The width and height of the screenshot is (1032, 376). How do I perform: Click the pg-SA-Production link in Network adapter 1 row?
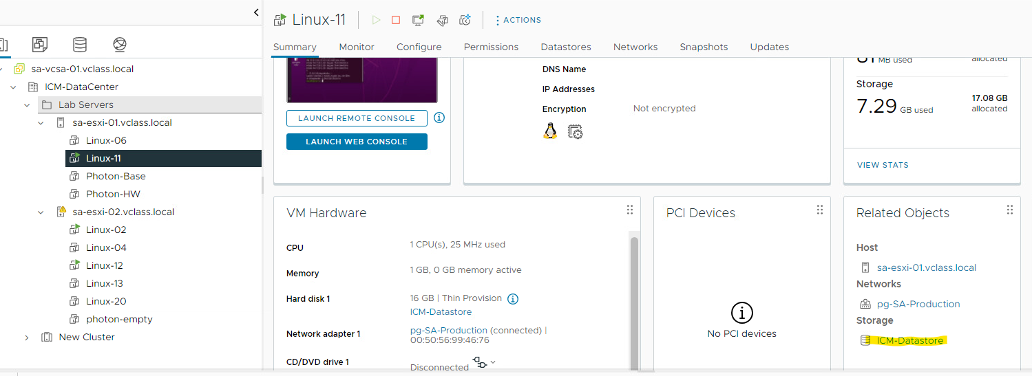pos(449,330)
